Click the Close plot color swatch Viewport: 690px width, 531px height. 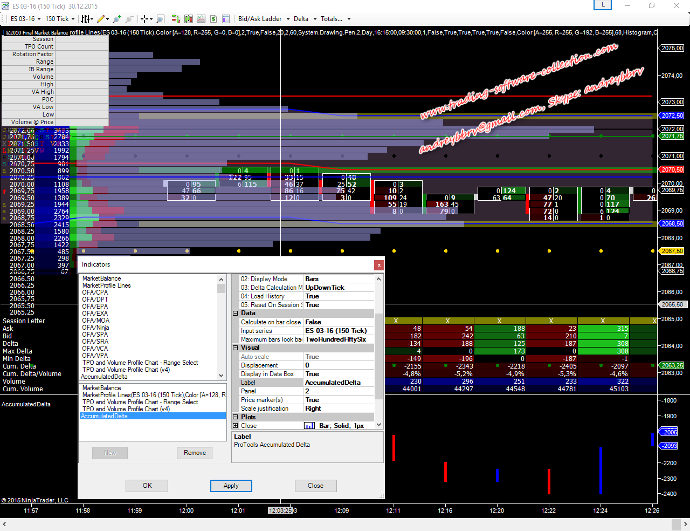(x=309, y=426)
